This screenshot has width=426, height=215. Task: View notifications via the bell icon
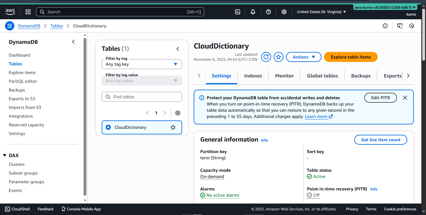253,12
